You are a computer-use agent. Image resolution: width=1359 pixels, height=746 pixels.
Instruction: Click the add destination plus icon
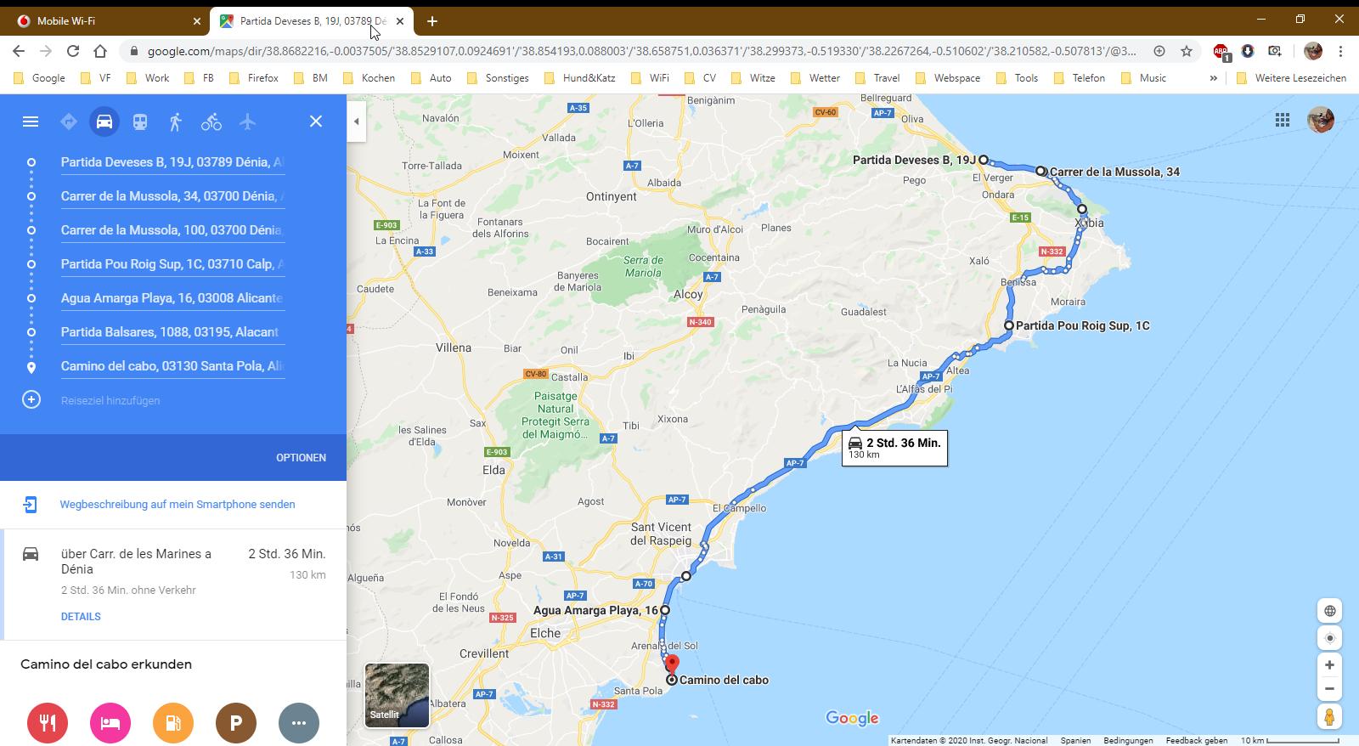pos(31,399)
